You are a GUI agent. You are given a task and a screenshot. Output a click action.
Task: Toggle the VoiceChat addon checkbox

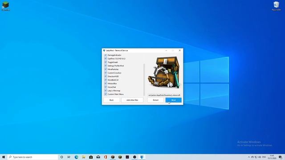(x=106, y=87)
